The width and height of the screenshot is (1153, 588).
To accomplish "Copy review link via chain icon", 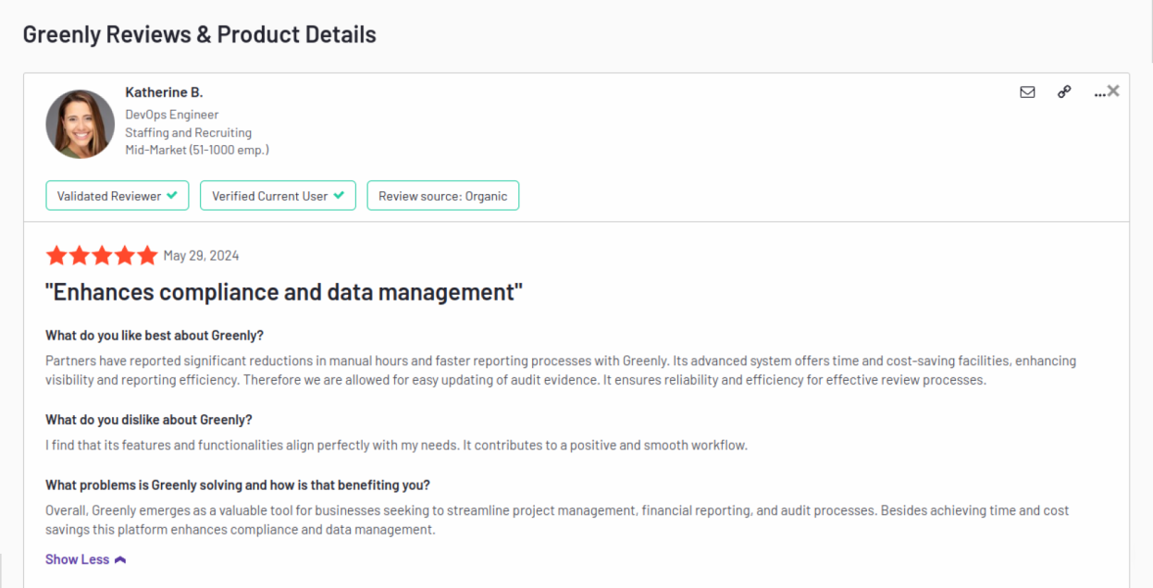I will [x=1064, y=92].
